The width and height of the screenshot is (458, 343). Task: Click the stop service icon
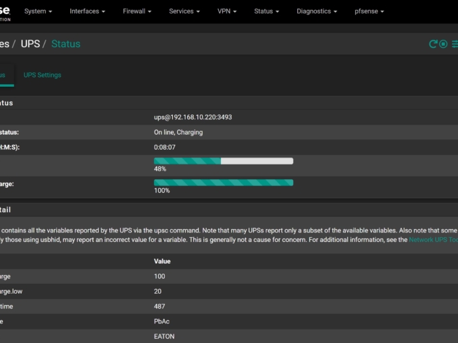click(444, 44)
